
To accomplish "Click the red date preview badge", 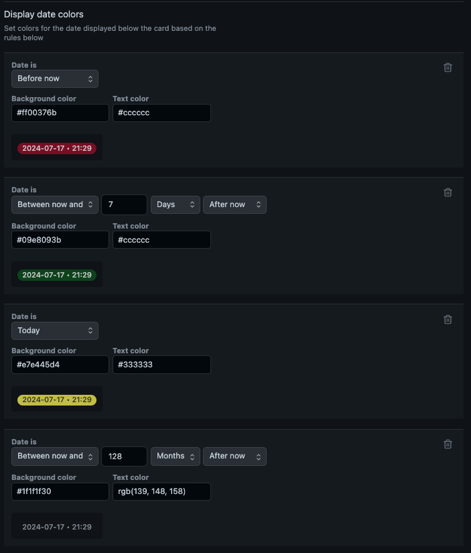I will pos(57,148).
